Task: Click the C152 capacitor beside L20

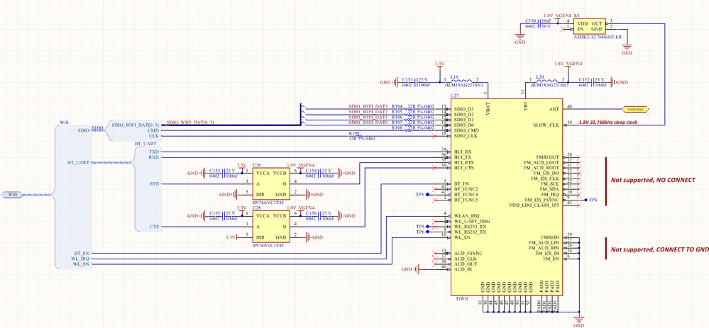Action: click(x=594, y=82)
